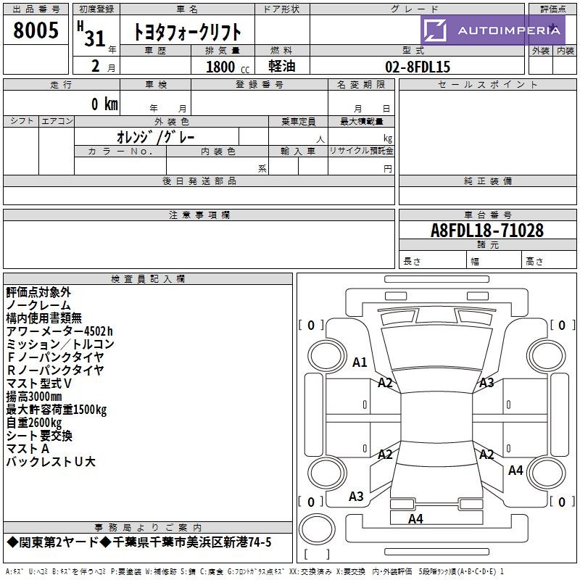580x580 pixels.
Task: Select the 車台番号 header
Action: [487, 215]
